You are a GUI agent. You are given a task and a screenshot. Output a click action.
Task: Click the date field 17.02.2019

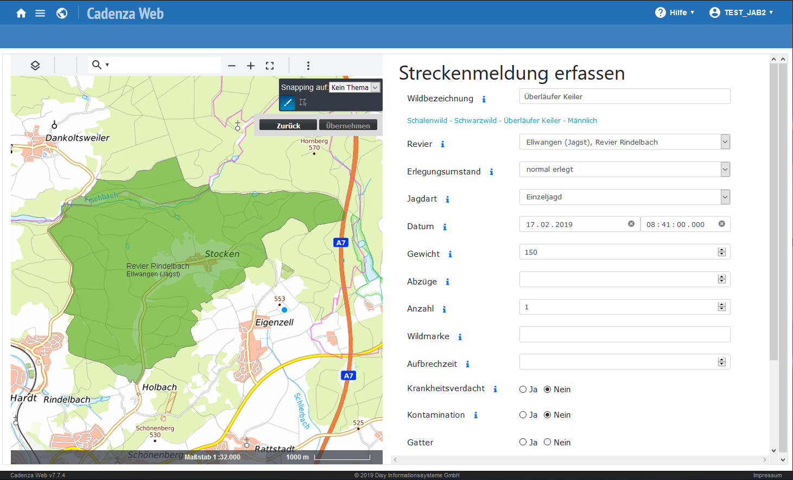tap(579, 224)
